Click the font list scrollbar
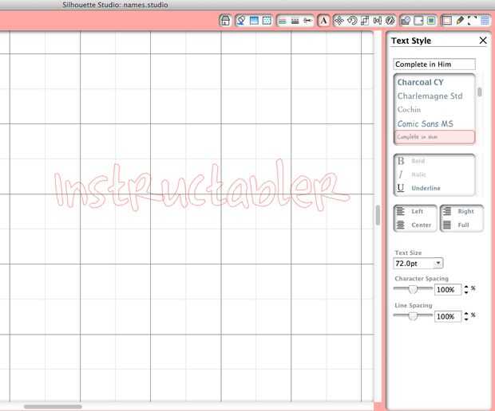Image resolution: width=495 pixels, height=411 pixels. 480,92
